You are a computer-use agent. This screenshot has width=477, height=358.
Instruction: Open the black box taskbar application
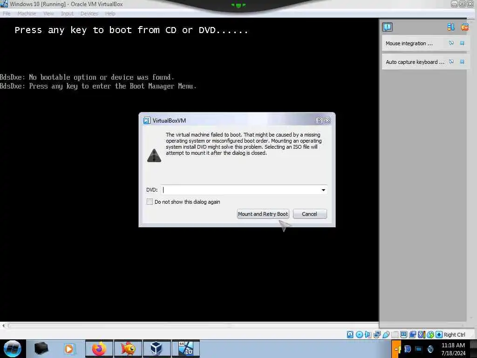(x=41, y=349)
